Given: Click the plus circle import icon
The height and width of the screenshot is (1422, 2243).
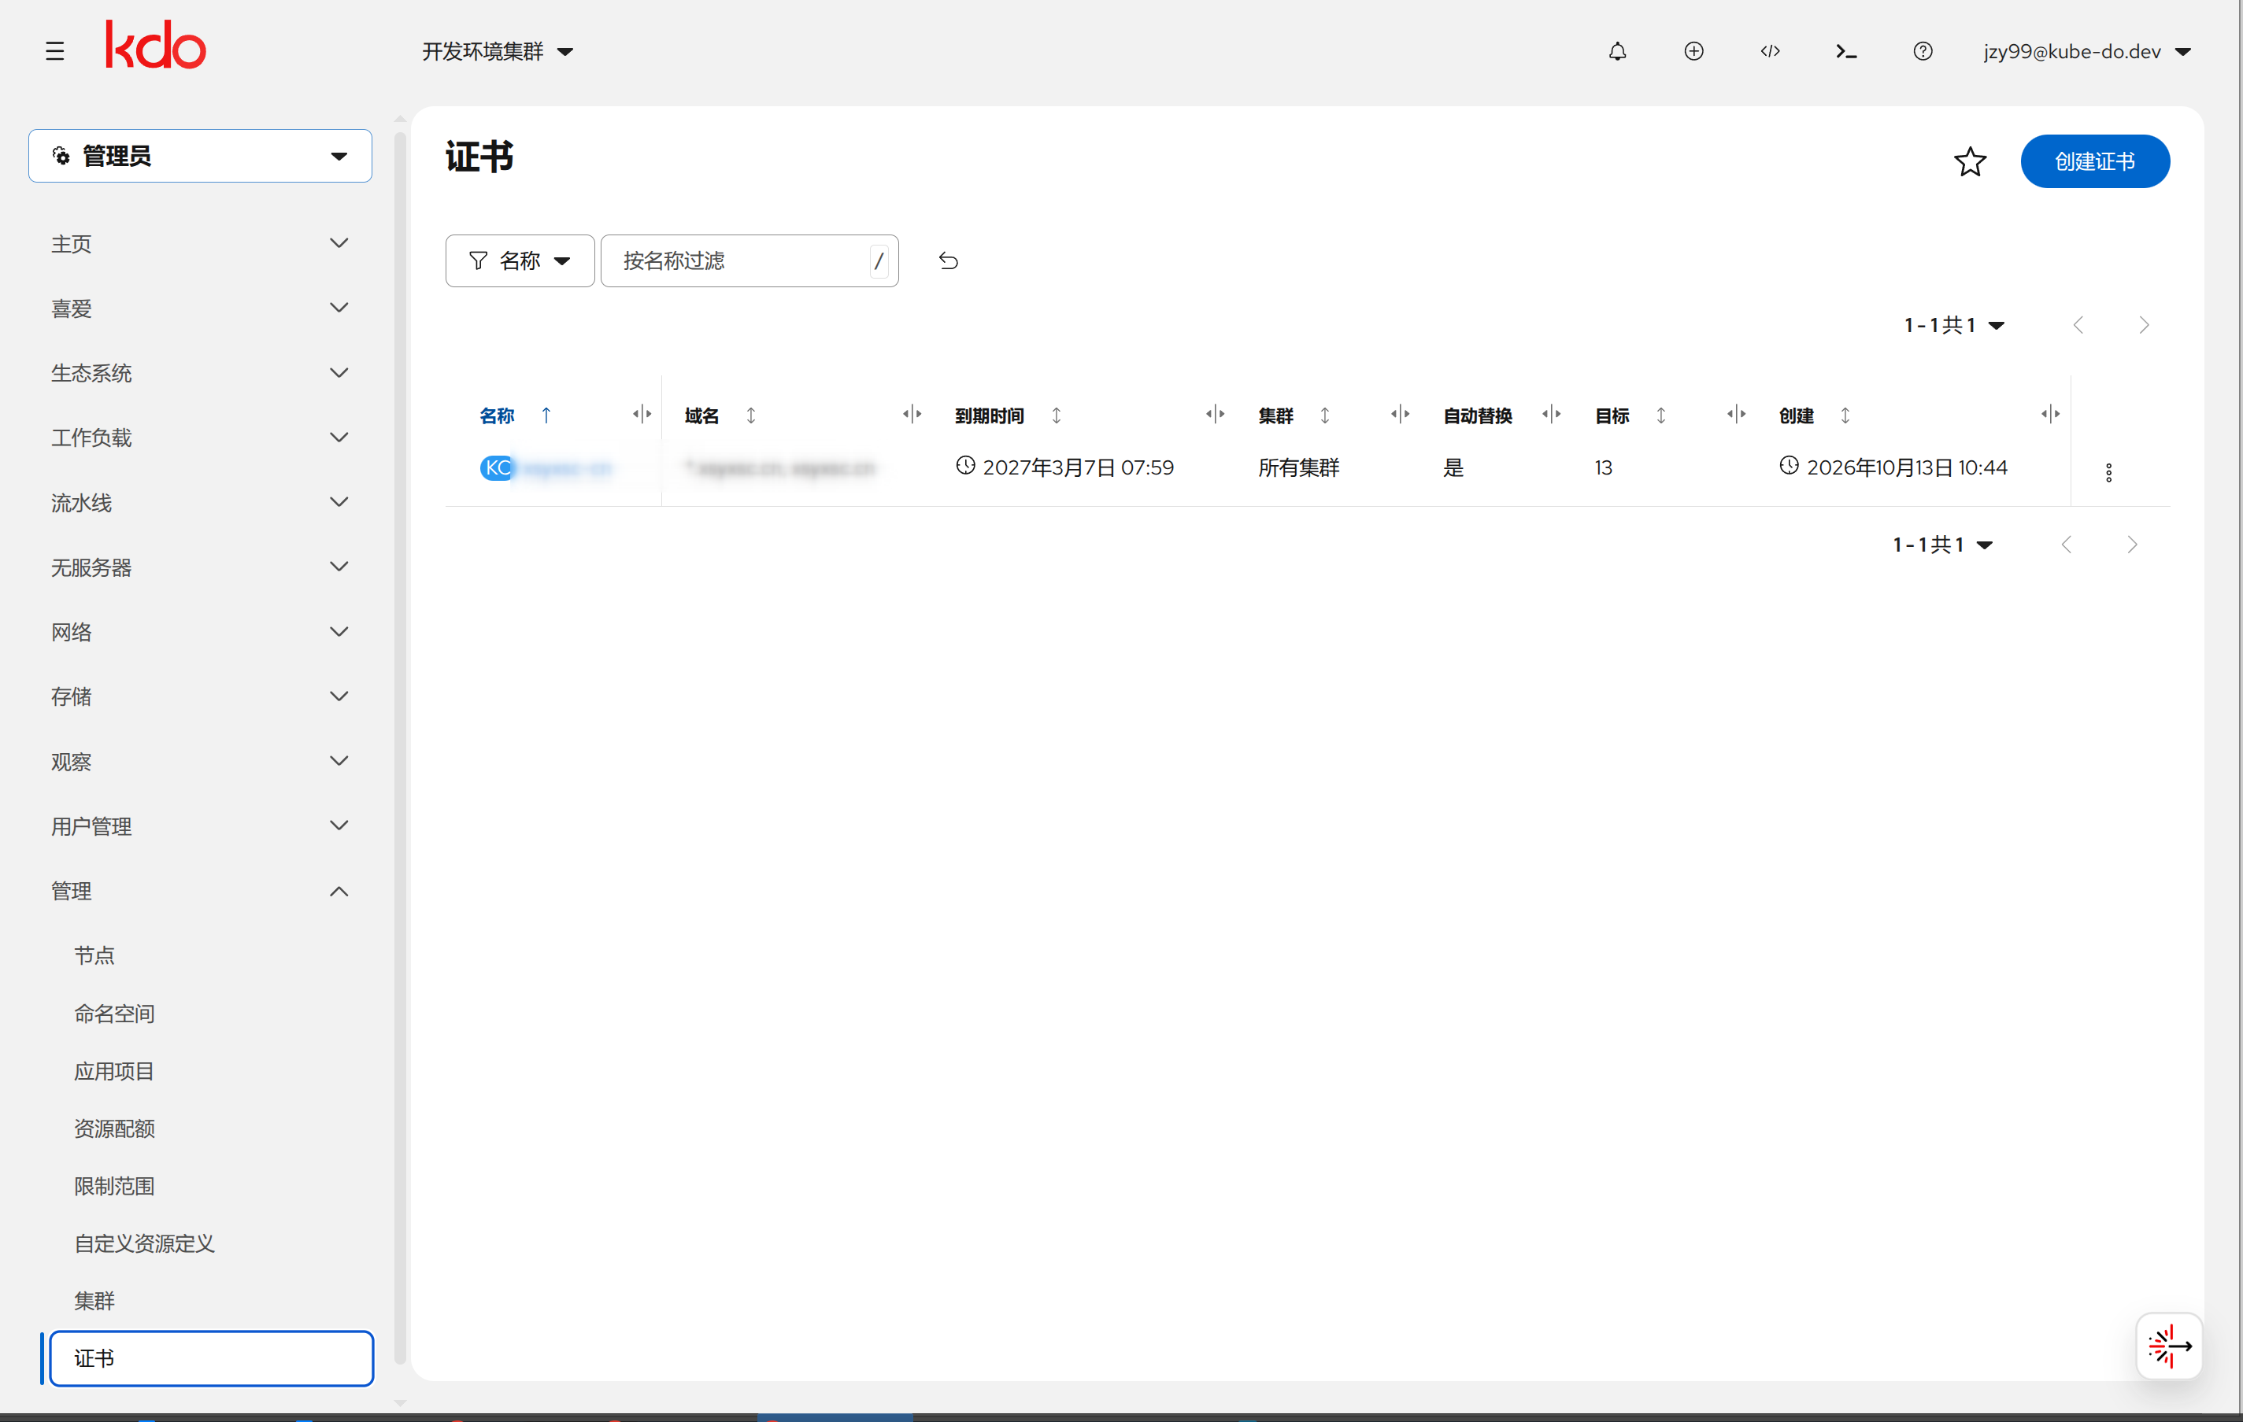Looking at the screenshot, I should (x=1694, y=51).
